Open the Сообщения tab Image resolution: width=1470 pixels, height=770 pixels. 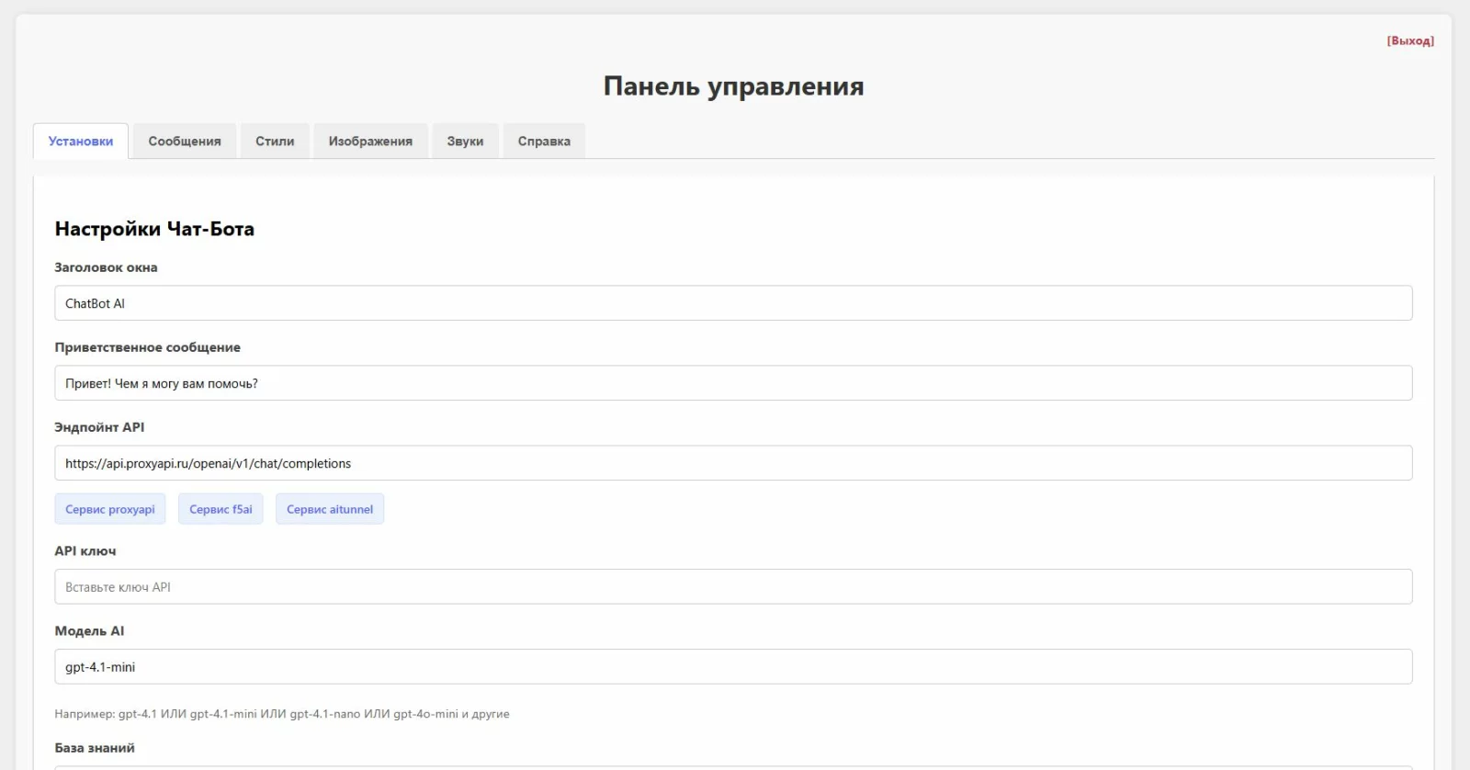pyautogui.click(x=185, y=142)
